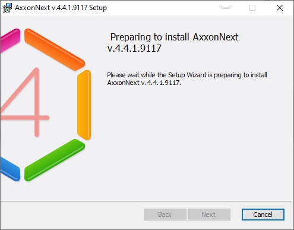This screenshot has width=294, height=230.
Task: Click the disabled Next button
Action: pyautogui.click(x=209, y=215)
